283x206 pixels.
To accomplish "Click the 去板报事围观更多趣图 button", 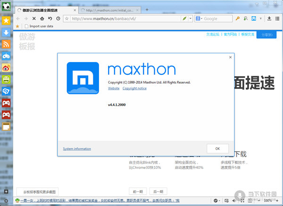I will [x=38, y=192].
